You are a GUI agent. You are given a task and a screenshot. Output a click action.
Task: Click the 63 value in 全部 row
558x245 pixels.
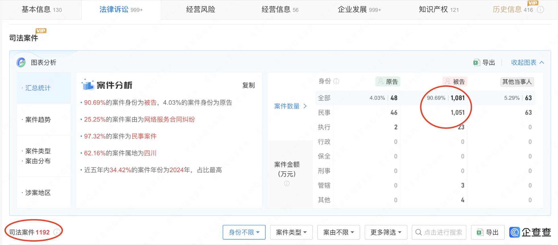(528, 98)
